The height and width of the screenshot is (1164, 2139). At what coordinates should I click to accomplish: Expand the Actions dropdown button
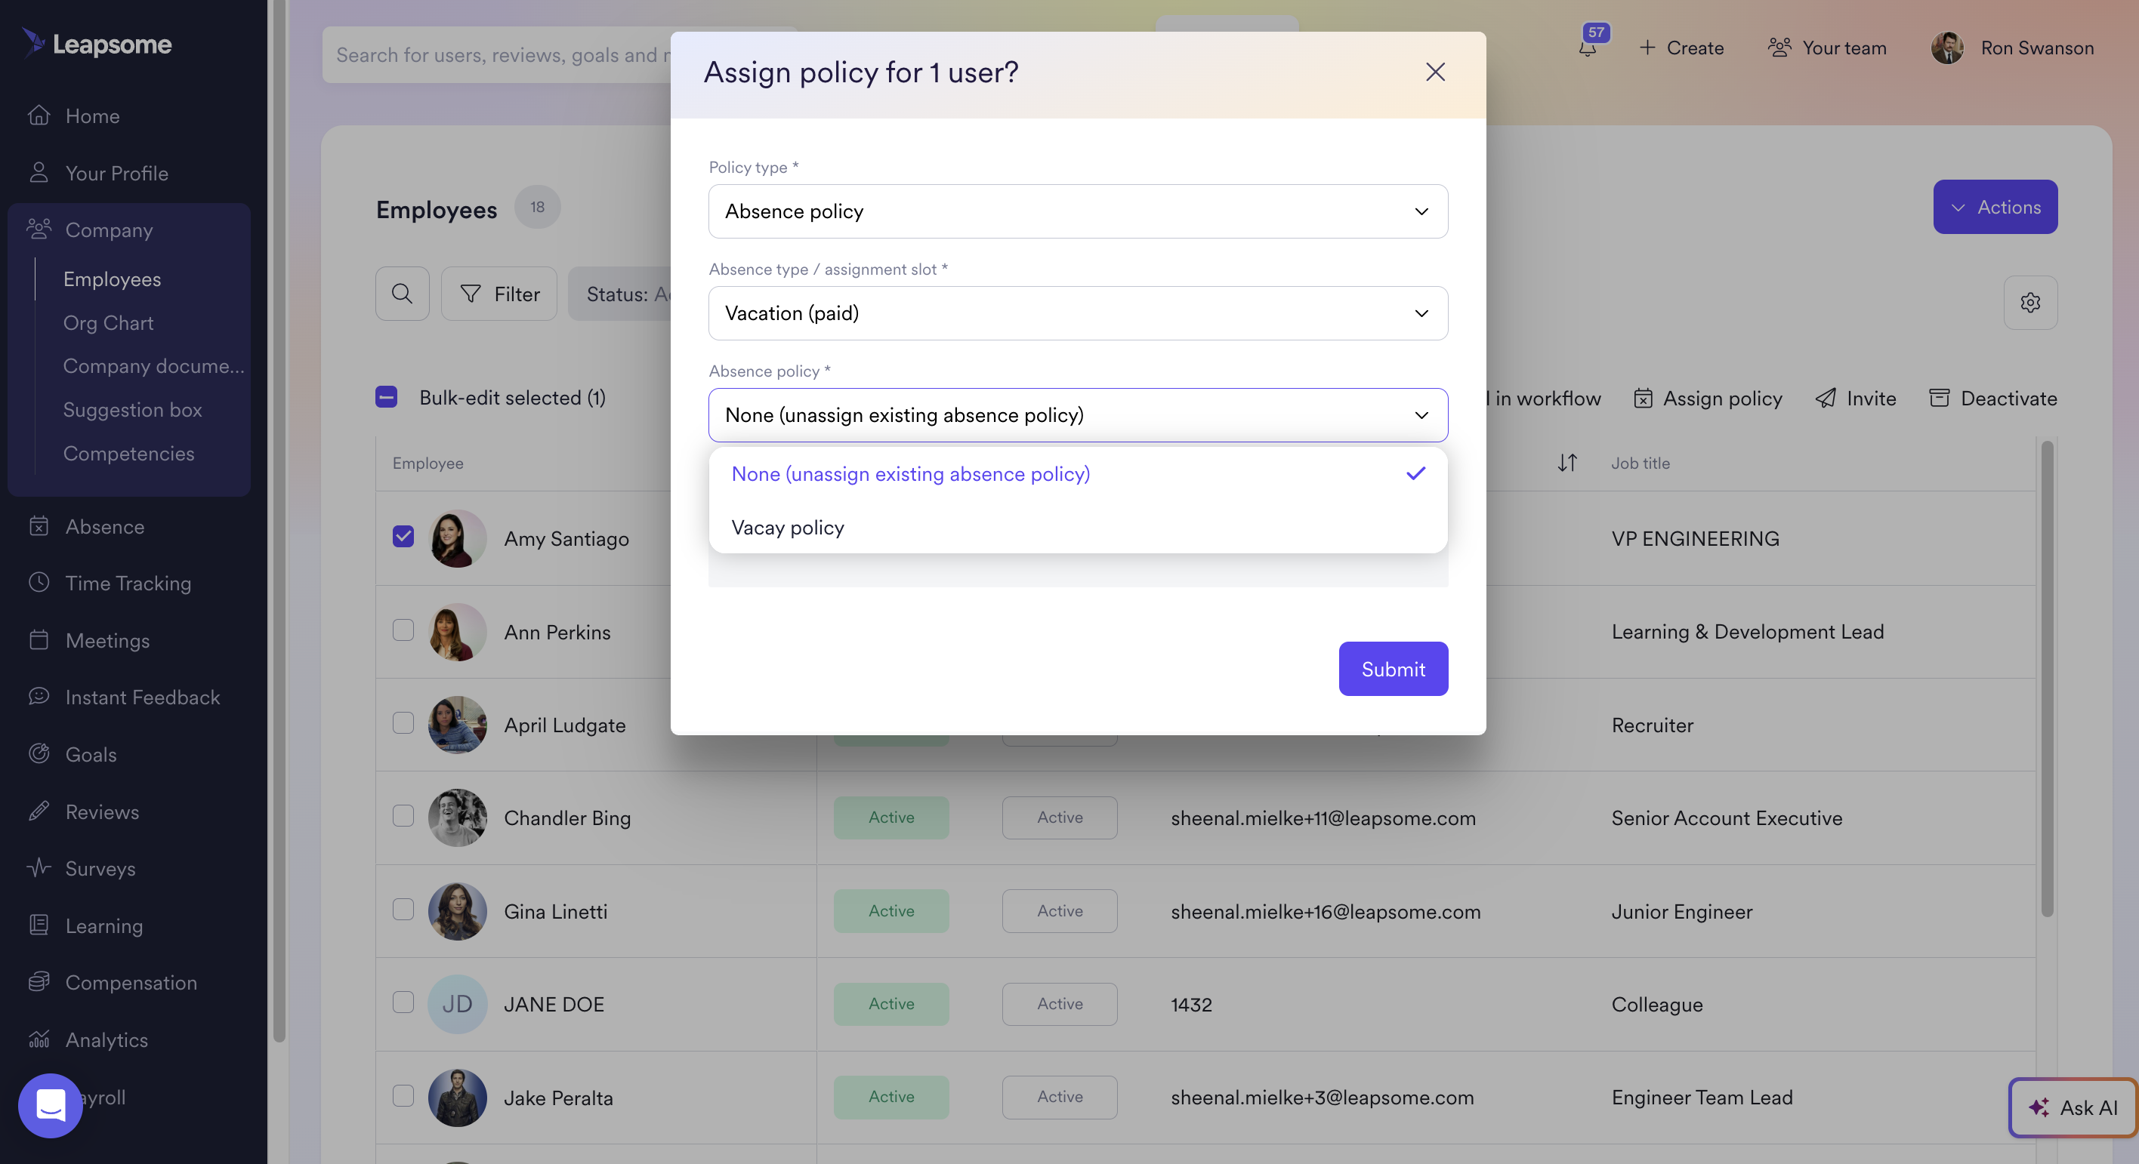click(x=1995, y=207)
